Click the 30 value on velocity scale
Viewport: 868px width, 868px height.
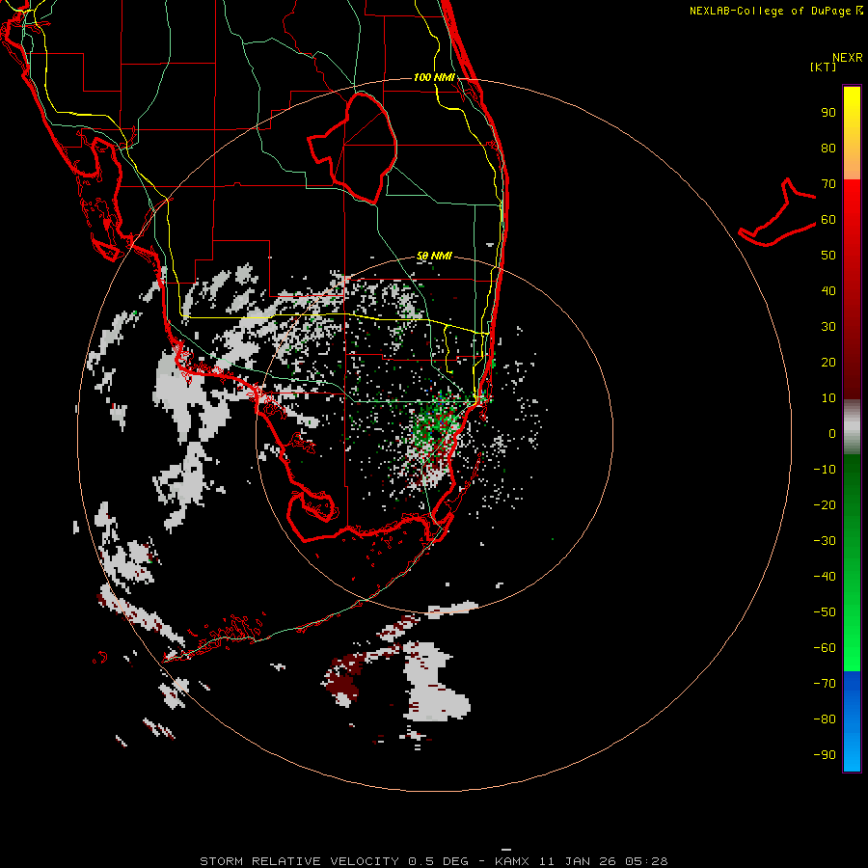pos(828,327)
